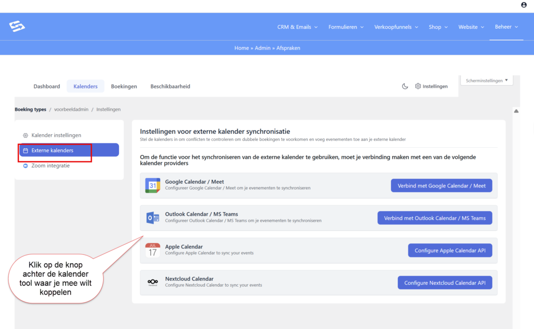
Task: Toggle dark mode with moon icon
Action: [405, 86]
